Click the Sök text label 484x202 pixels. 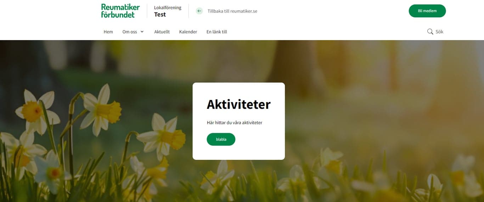click(439, 32)
